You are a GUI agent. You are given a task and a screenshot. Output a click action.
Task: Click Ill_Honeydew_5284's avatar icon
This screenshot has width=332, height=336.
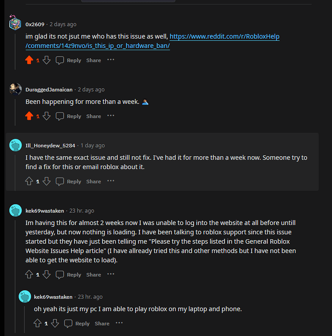click(15, 145)
